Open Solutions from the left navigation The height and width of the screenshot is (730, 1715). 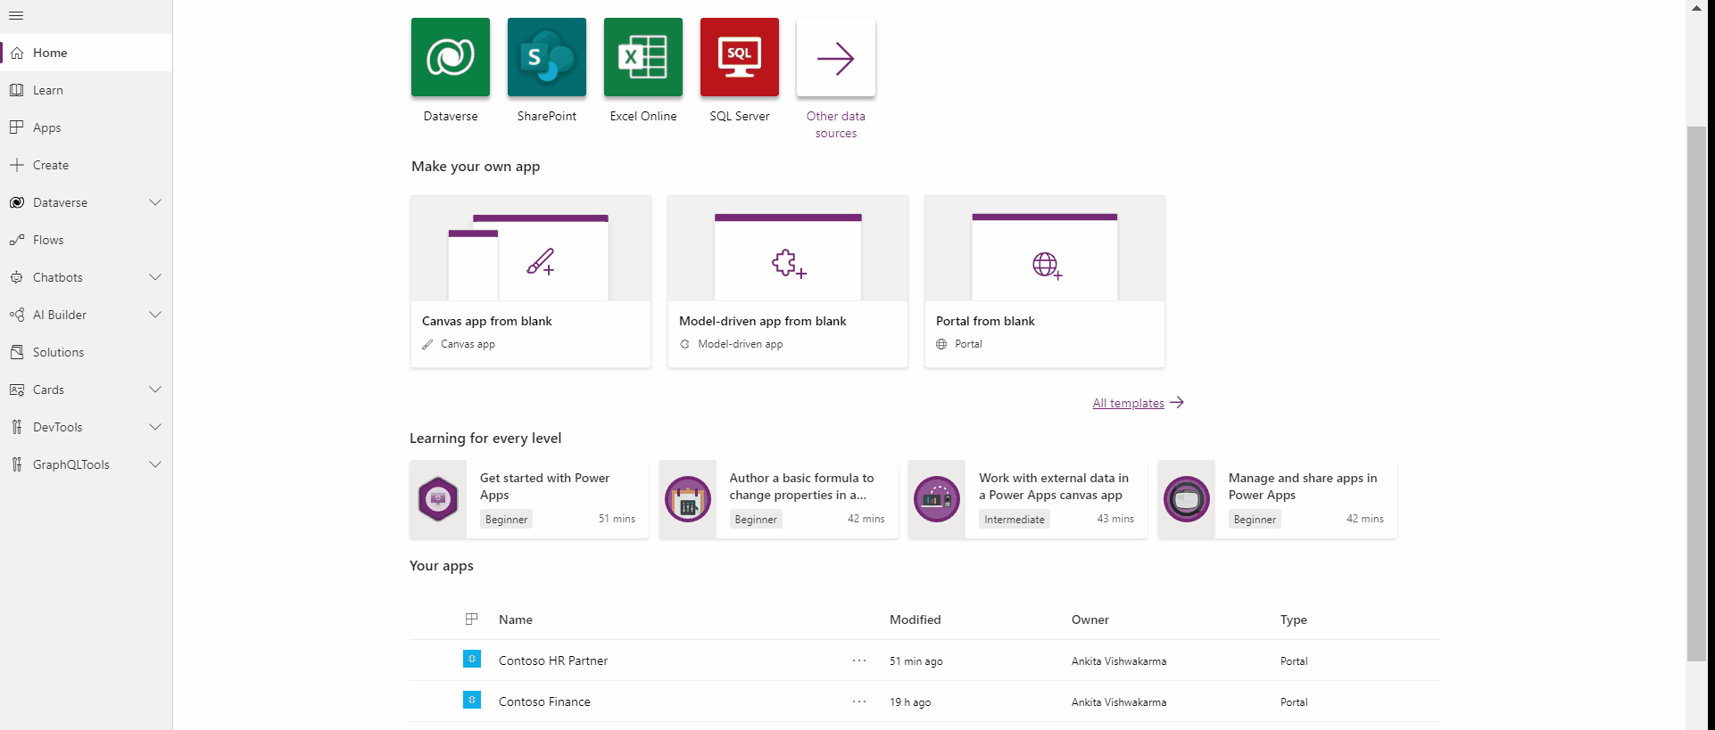point(58,352)
